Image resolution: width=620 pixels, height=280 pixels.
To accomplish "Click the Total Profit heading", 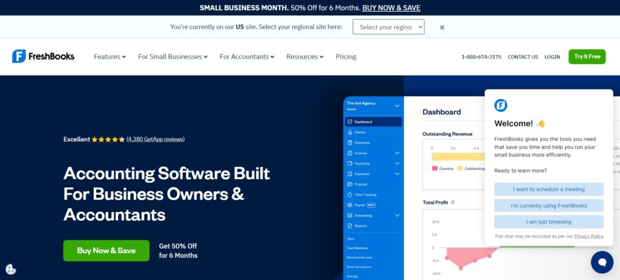I will [x=435, y=202].
